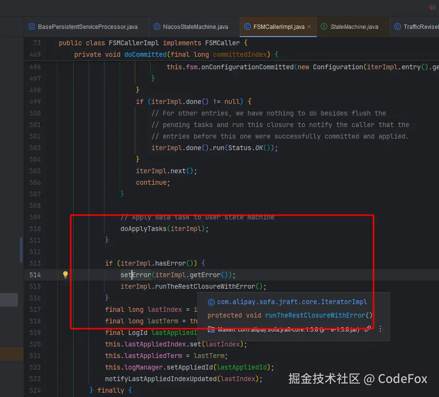Viewport: 439px width, 397px height.
Task: Click FSMCallerImpl class name on line 73
Action: click(x=133, y=43)
